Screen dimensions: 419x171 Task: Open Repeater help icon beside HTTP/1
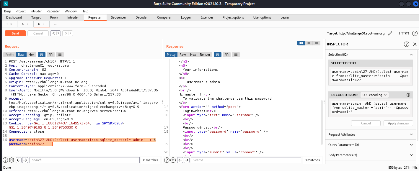pos(415,33)
